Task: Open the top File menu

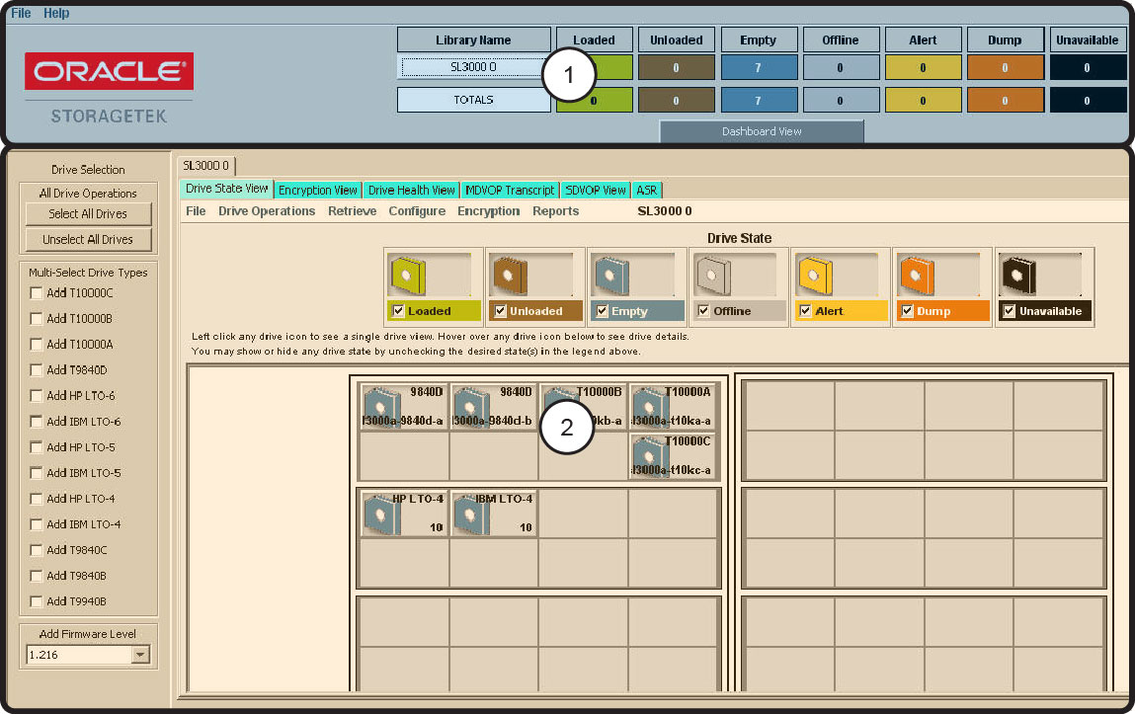Action: coord(21,13)
